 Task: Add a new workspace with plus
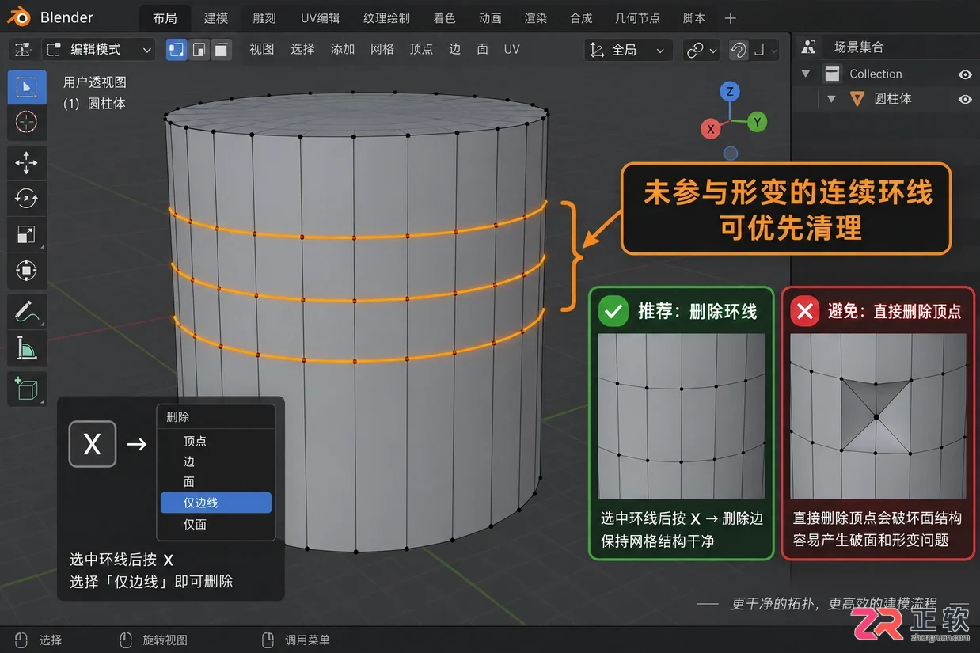pyautogui.click(x=730, y=17)
